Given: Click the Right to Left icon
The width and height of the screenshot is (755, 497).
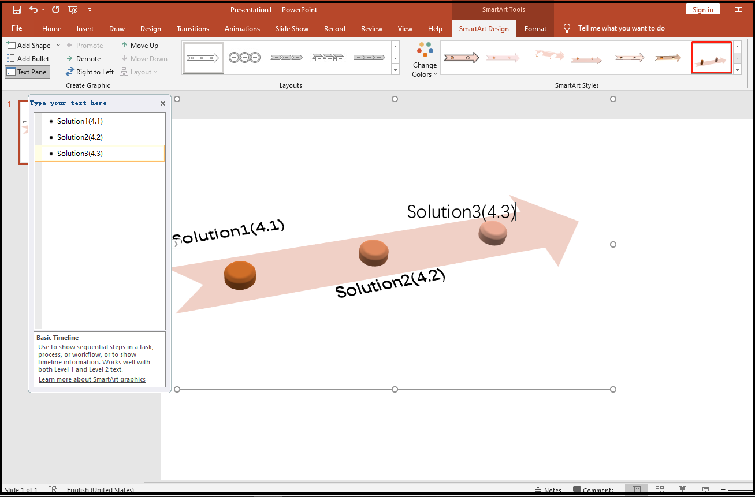Looking at the screenshot, I should pos(70,72).
